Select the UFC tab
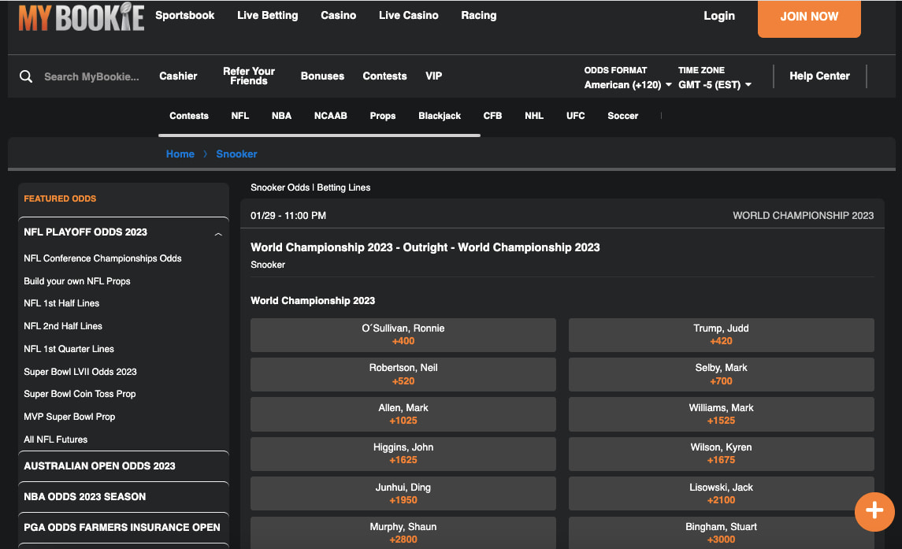The width and height of the screenshot is (902, 549). pyautogui.click(x=575, y=116)
